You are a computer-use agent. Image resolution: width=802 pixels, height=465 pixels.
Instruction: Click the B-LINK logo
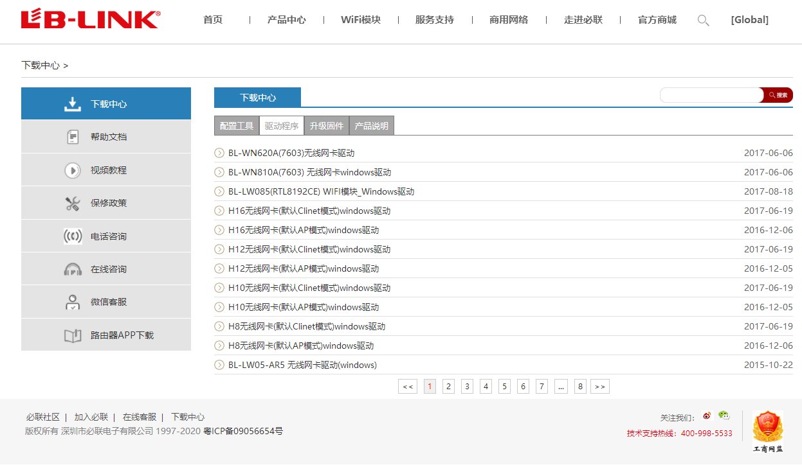(x=90, y=19)
